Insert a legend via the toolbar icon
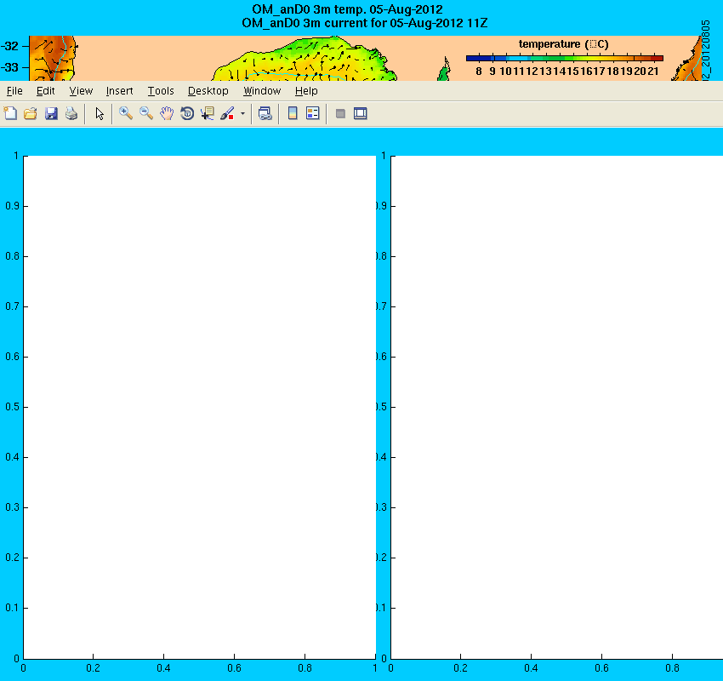The height and width of the screenshot is (681, 723). 313,113
